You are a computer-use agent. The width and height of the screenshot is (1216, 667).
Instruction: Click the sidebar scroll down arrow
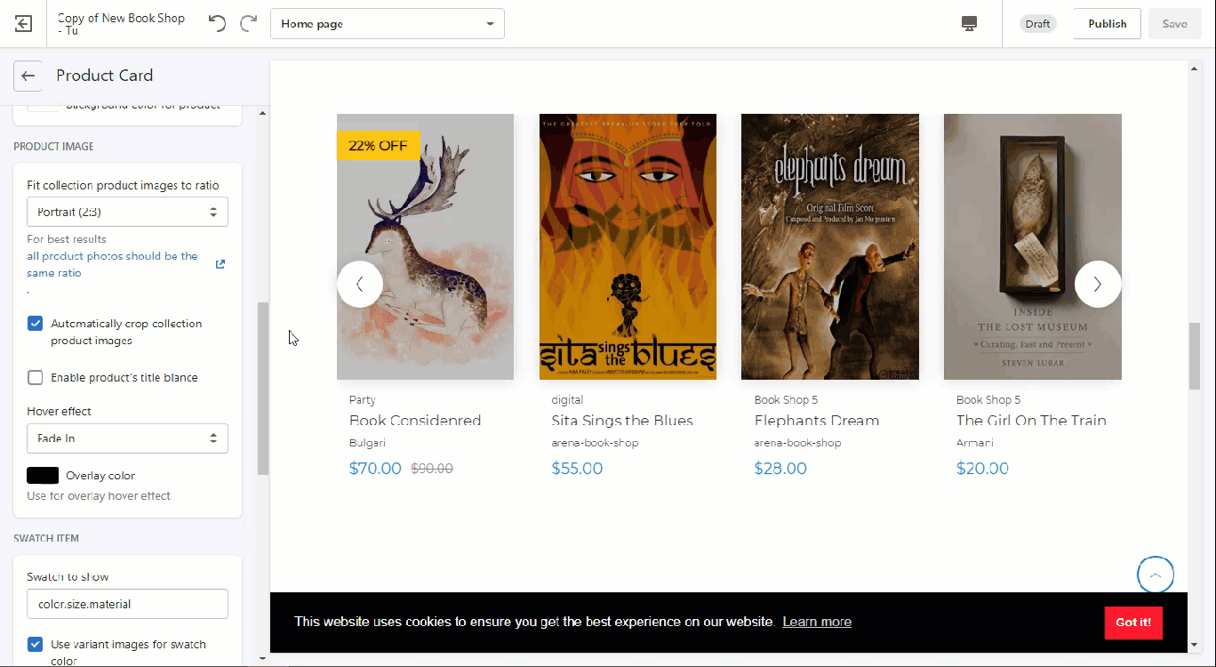tap(262, 659)
